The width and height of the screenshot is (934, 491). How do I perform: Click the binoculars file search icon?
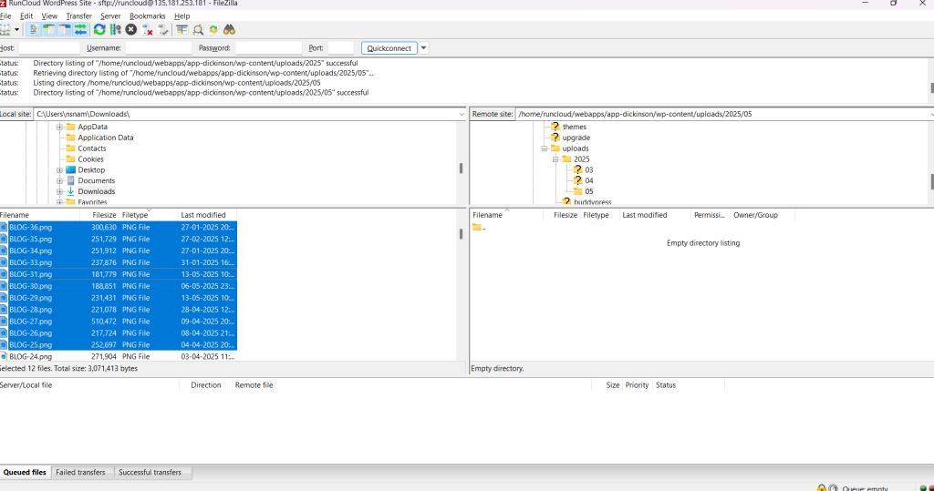click(230, 30)
